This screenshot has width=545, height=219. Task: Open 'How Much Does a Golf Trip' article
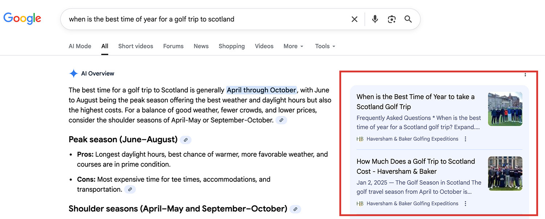[x=415, y=167]
